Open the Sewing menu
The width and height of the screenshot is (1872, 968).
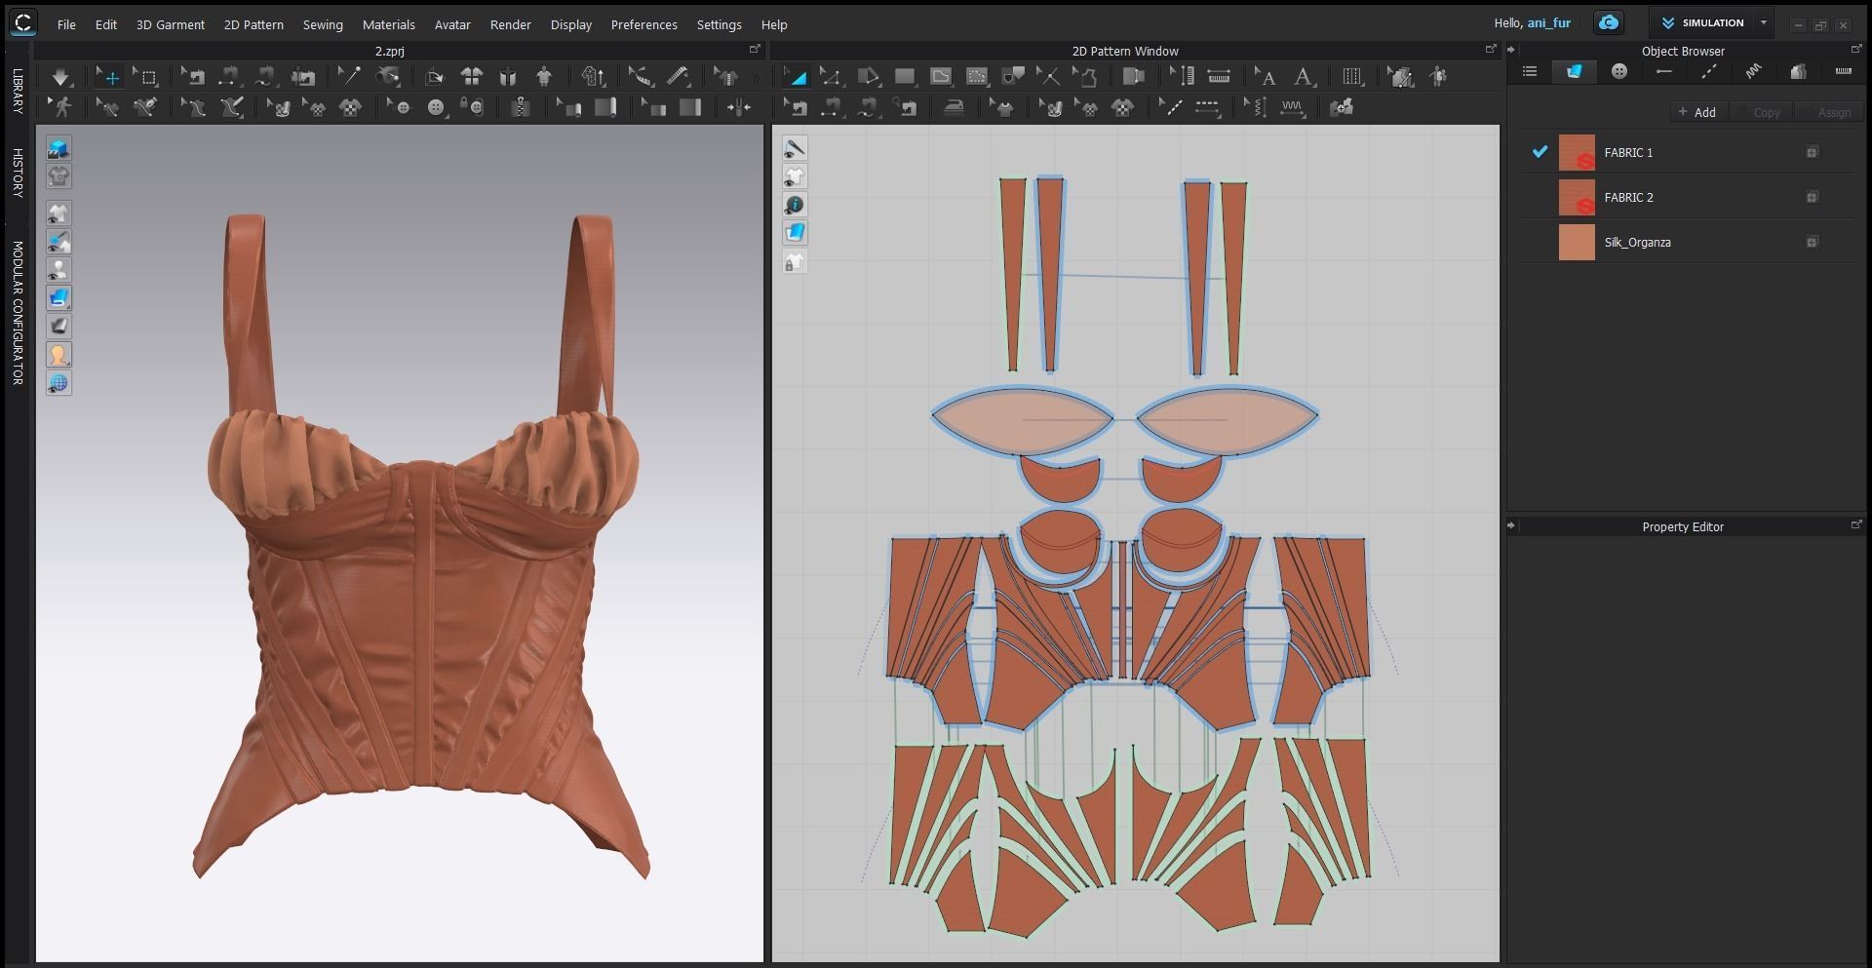pyautogui.click(x=323, y=24)
